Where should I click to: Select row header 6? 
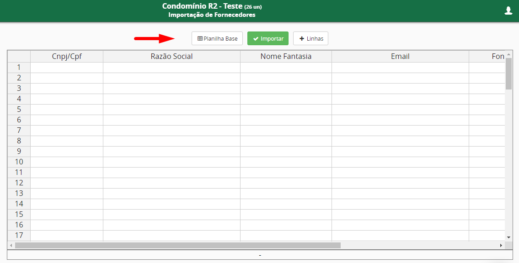coord(19,120)
